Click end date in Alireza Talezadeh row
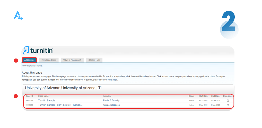262x128 pixels. [215, 105]
